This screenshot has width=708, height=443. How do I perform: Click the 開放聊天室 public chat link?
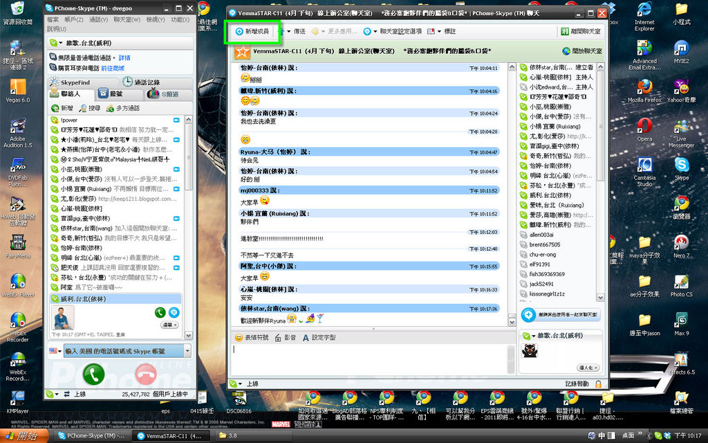(x=582, y=51)
